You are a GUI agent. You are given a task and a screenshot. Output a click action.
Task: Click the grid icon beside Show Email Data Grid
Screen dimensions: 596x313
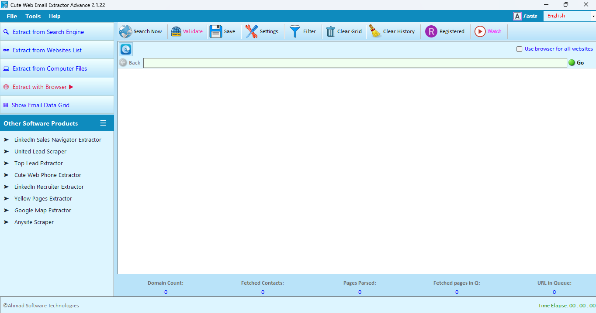pos(6,105)
